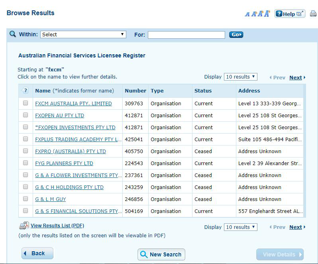This screenshot has width=318, height=264.
Task: Click the Number column header
Action: pyautogui.click(x=135, y=91)
